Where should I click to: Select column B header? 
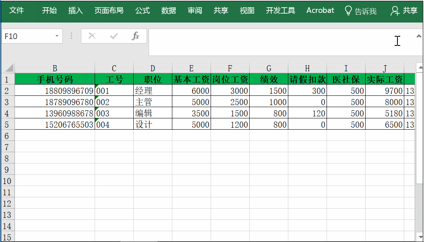[55, 68]
